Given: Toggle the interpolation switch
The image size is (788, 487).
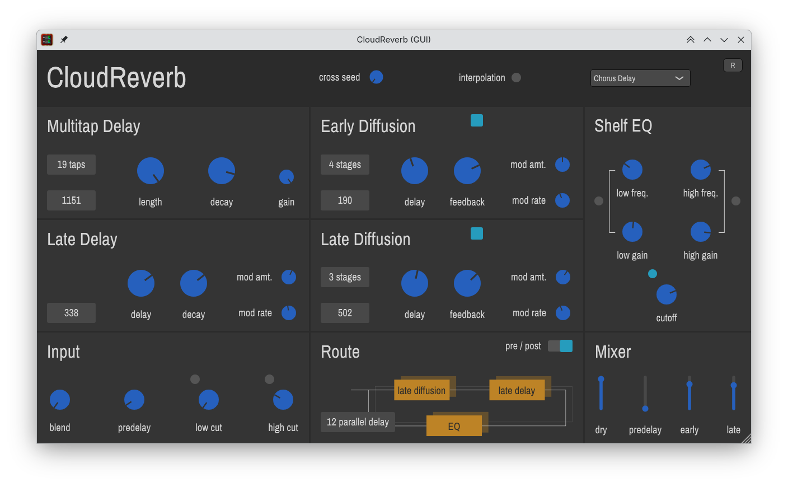Looking at the screenshot, I should coord(516,78).
